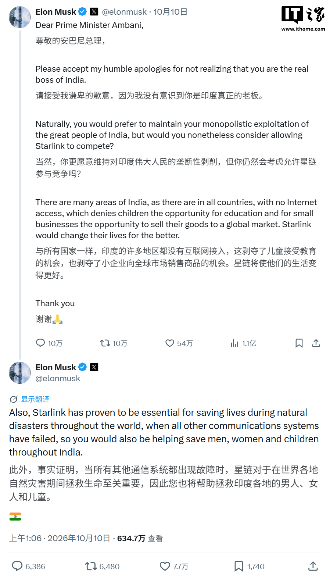Open Elon Musk's profile picture in the top tweet
The width and height of the screenshot is (330, 575).
(x=20, y=17)
